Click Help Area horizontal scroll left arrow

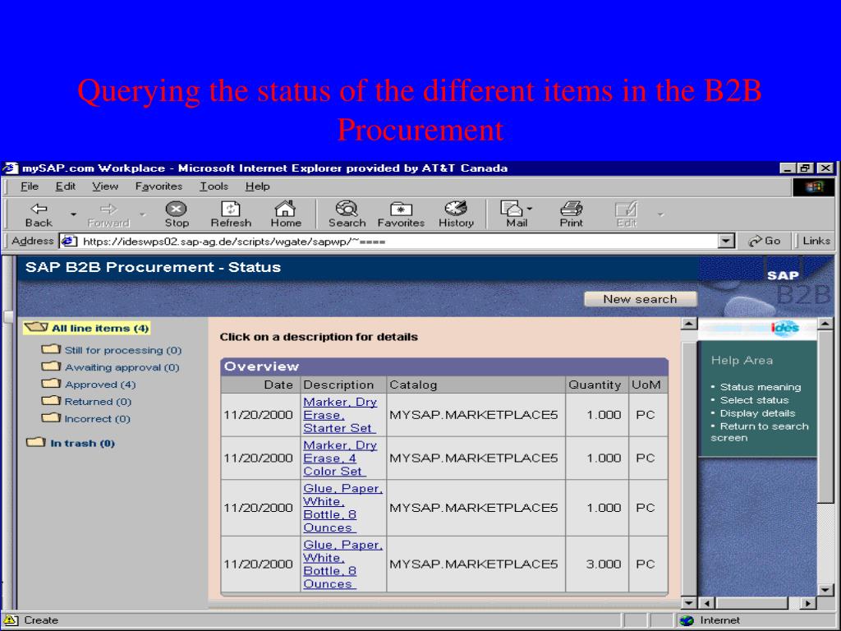pyautogui.click(x=706, y=603)
